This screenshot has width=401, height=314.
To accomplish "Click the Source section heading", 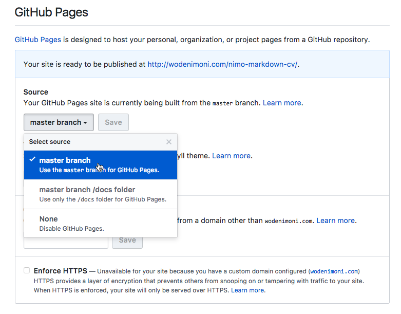I will 36,92.
